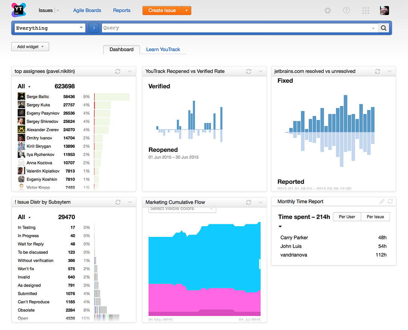
Task: Switch time report to Per Issue
Action: [x=375, y=216]
